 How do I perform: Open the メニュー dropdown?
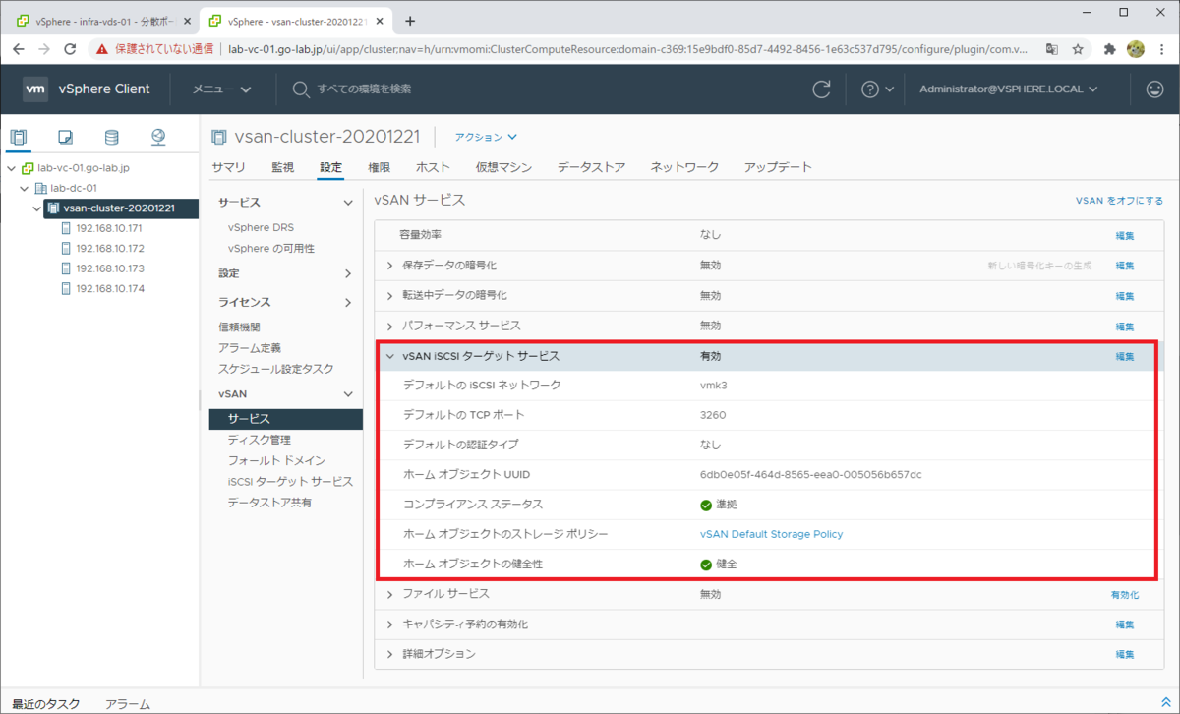221,89
